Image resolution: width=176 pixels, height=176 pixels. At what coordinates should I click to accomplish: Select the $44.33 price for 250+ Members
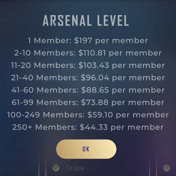[94, 127]
